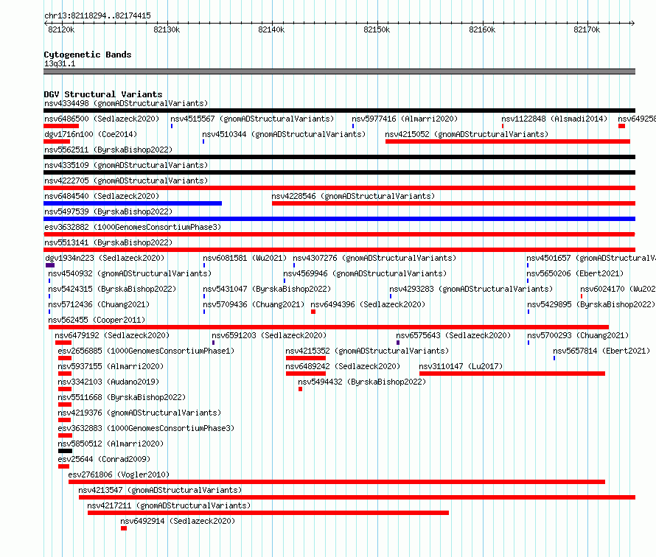Select nsv5511668 (ByrskaBishop2022) label

[122, 397]
